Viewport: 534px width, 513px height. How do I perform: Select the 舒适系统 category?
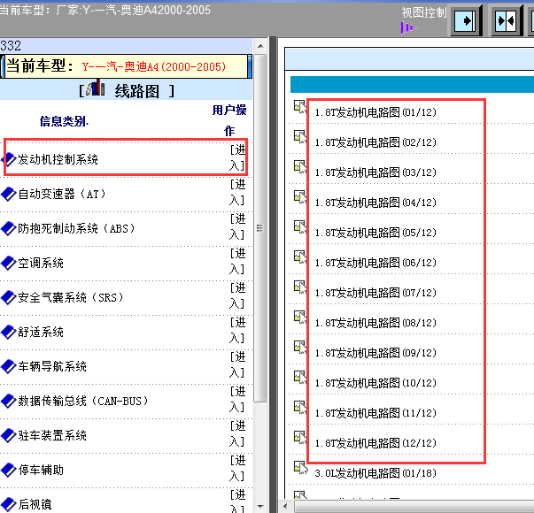pyautogui.click(x=41, y=332)
